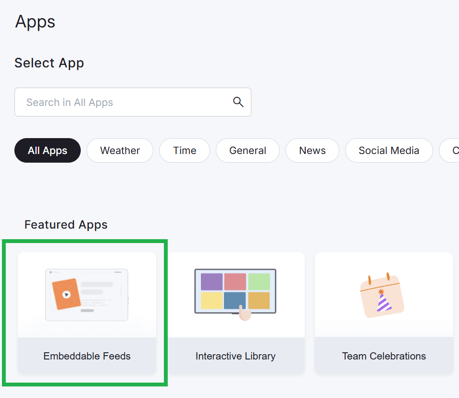Open the Team Celebrations app
The image size is (459, 398).
pyautogui.click(x=384, y=313)
